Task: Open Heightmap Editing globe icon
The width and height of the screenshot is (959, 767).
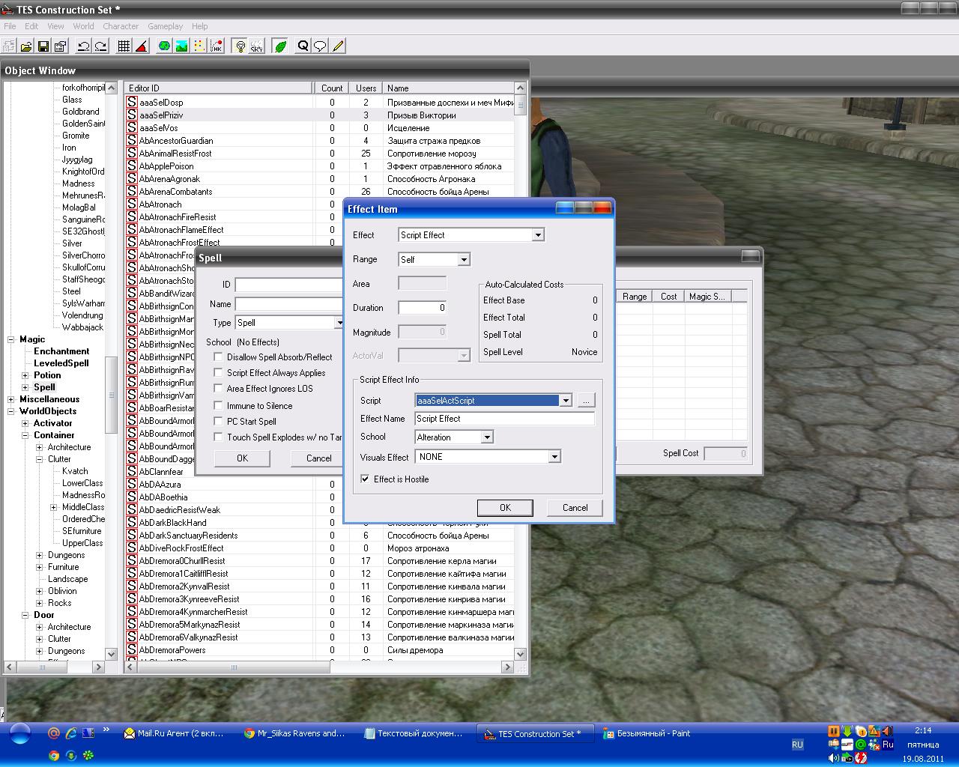Action: (164, 46)
